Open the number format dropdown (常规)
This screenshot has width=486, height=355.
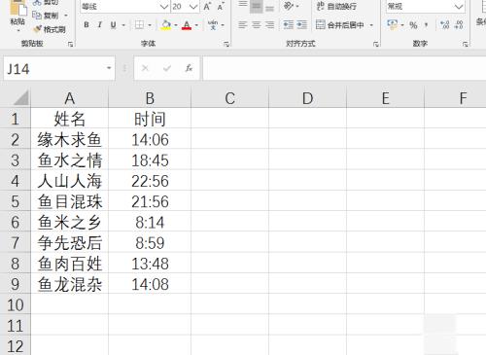(x=459, y=7)
